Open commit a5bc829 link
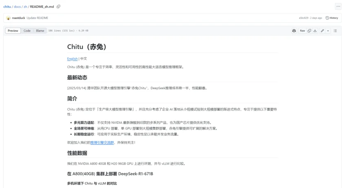Image resolution: width=345 pixels, height=188 pixels. pyautogui.click(x=304, y=18)
